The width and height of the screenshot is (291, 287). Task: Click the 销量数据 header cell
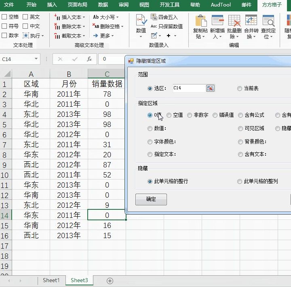pyautogui.click(x=107, y=84)
